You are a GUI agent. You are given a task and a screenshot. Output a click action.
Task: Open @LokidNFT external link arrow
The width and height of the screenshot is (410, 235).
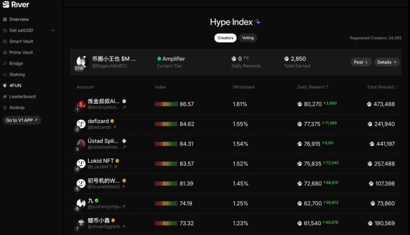tap(116, 167)
